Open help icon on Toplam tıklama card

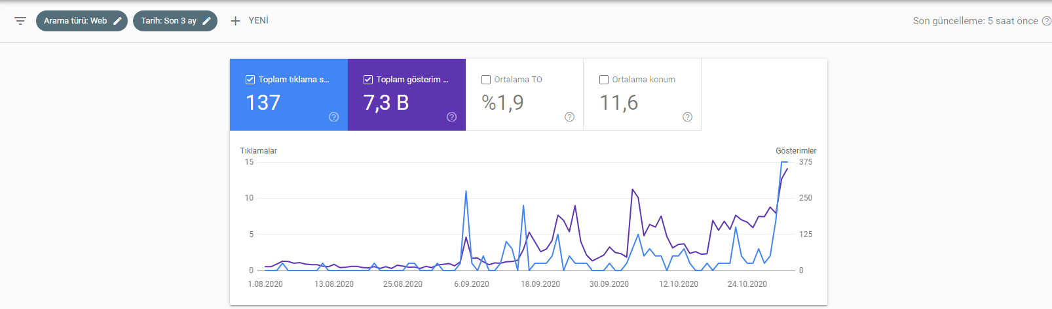(x=333, y=117)
